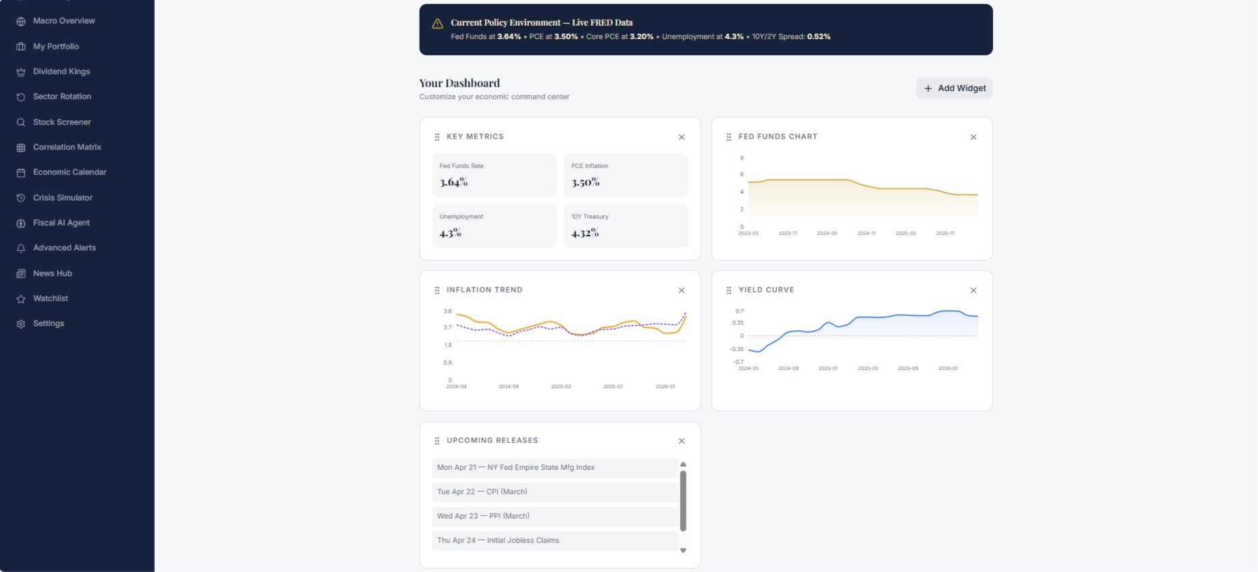This screenshot has width=1258, height=572.
Task: Click the Yield Curve widget drag handle
Action: 729,290
